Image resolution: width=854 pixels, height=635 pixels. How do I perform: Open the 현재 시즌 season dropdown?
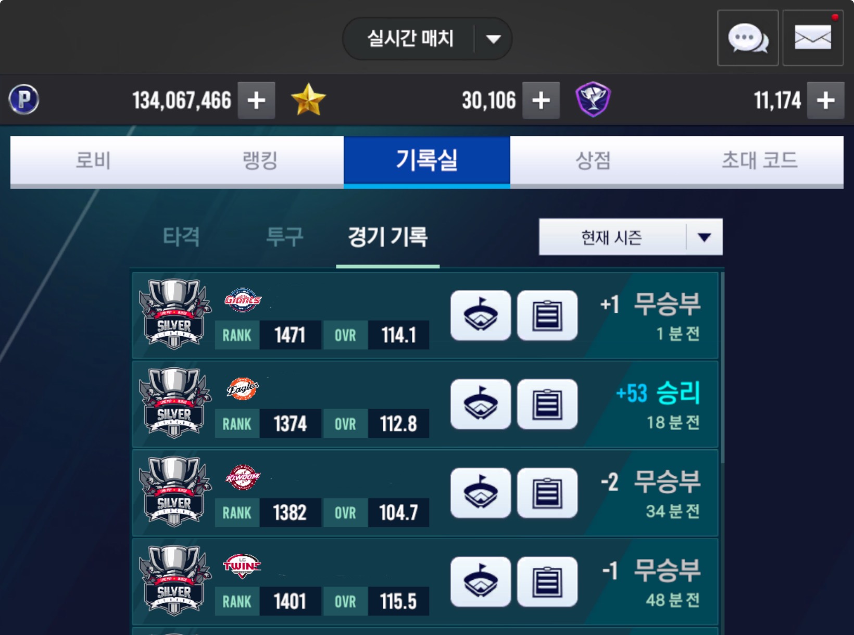(x=631, y=237)
